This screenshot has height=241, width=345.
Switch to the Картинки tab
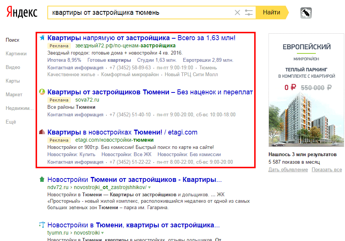[x=16, y=54]
